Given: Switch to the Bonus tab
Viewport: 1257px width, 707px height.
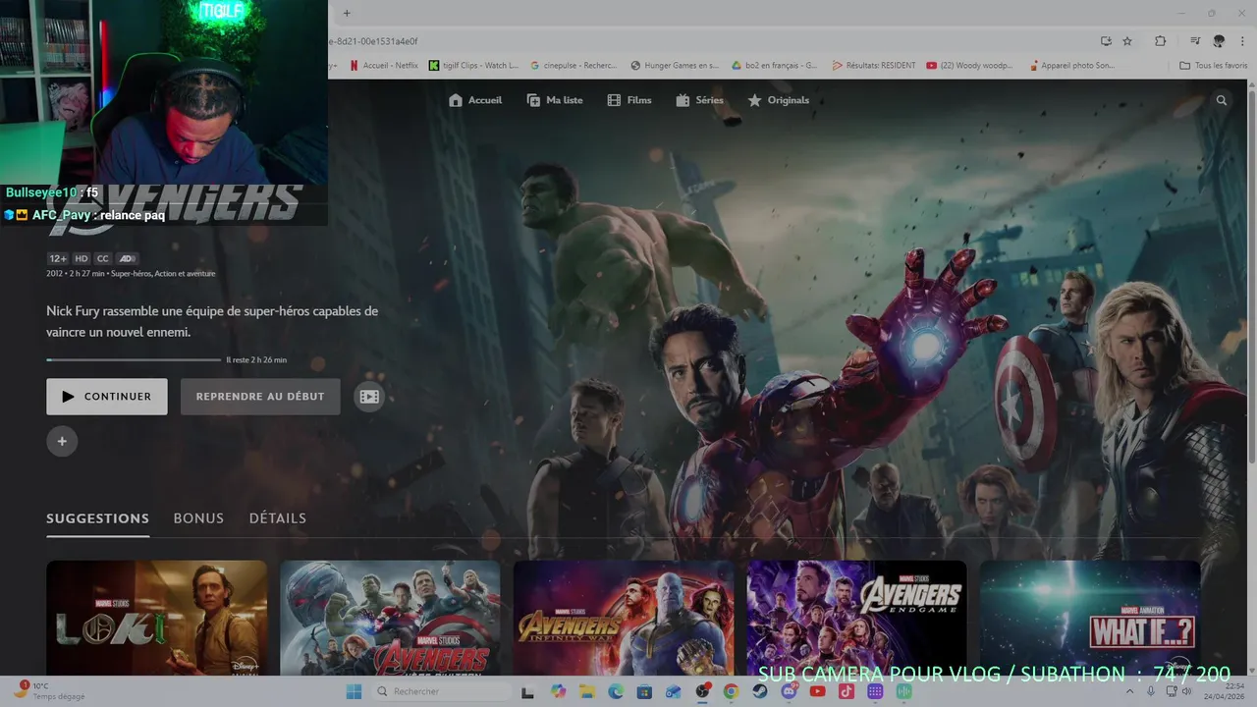Looking at the screenshot, I should tap(198, 518).
